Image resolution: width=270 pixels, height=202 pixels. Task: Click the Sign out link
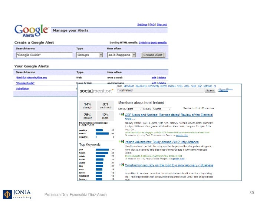(x=162, y=24)
